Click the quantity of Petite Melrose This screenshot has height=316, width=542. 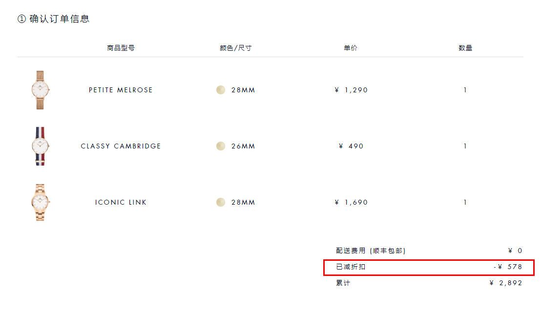pyautogui.click(x=465, y=90)
